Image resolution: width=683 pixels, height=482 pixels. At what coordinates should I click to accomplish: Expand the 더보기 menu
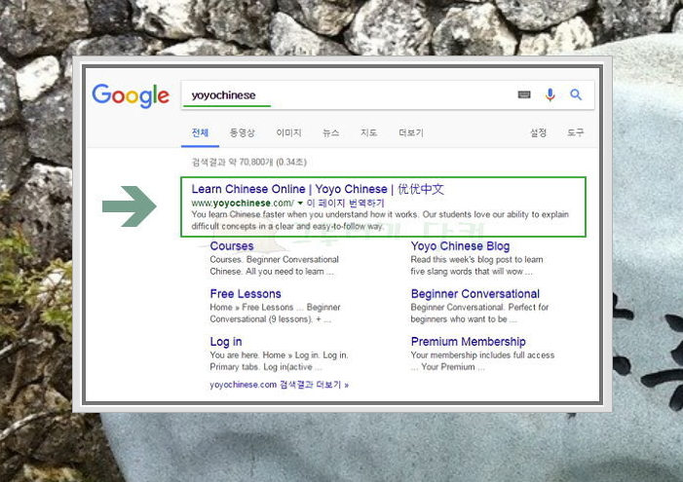(411, 132)
